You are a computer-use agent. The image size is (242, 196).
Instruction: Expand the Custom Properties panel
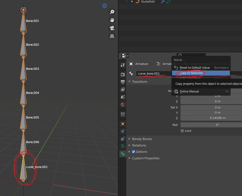point(129,158)
